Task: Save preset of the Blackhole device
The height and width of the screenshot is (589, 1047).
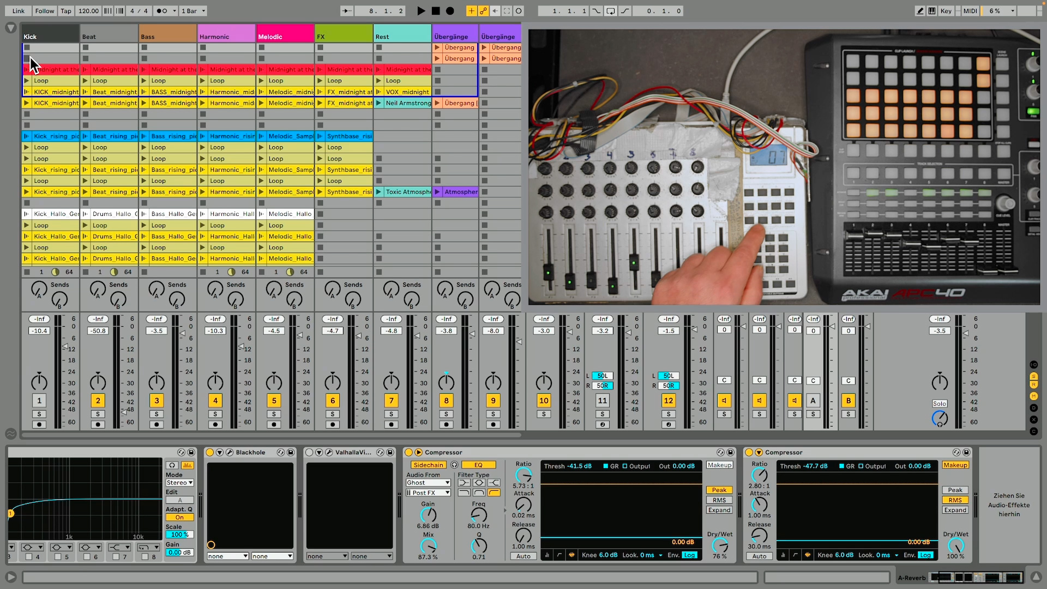Action: click(291, 453)
